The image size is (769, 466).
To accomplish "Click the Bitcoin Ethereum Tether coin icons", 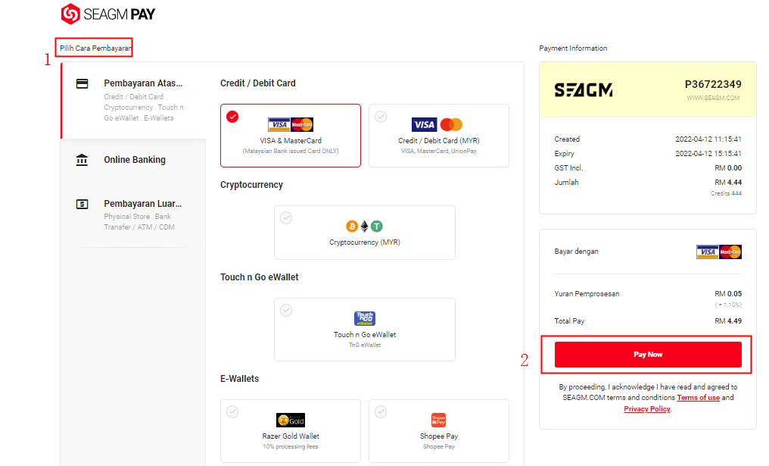I will click(x=364, y=227).
